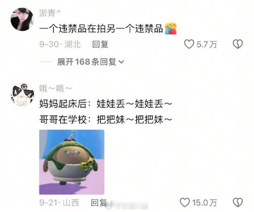Click the 9-30 湖北 timestamp

[x=60, y=44]
